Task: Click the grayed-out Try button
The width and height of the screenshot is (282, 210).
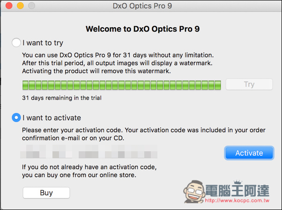Action: (x=249, y=84)
